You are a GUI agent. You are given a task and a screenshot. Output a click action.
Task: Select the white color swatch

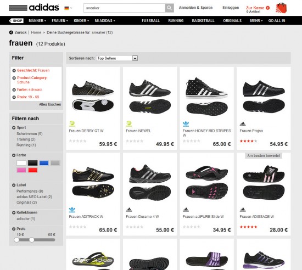[21, 163]
